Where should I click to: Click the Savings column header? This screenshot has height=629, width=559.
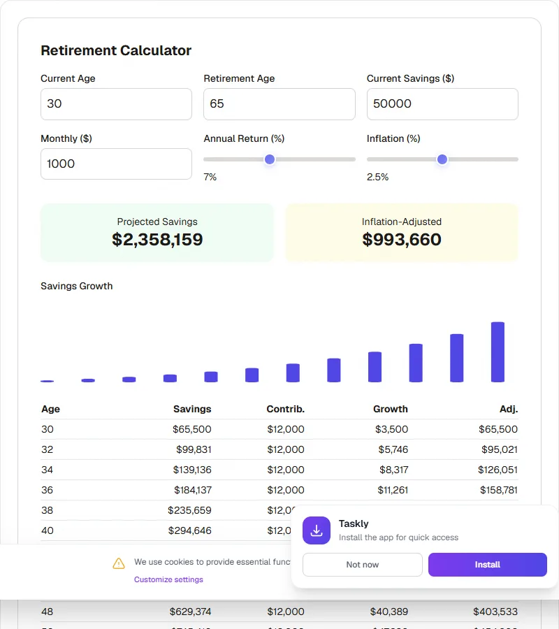coord(192,409)
